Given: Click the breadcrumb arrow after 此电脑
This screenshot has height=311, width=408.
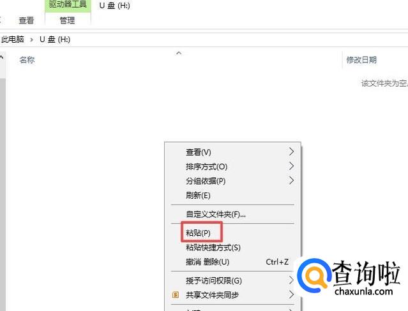Looking at the screenshot, I should click(x=31, y=40).
